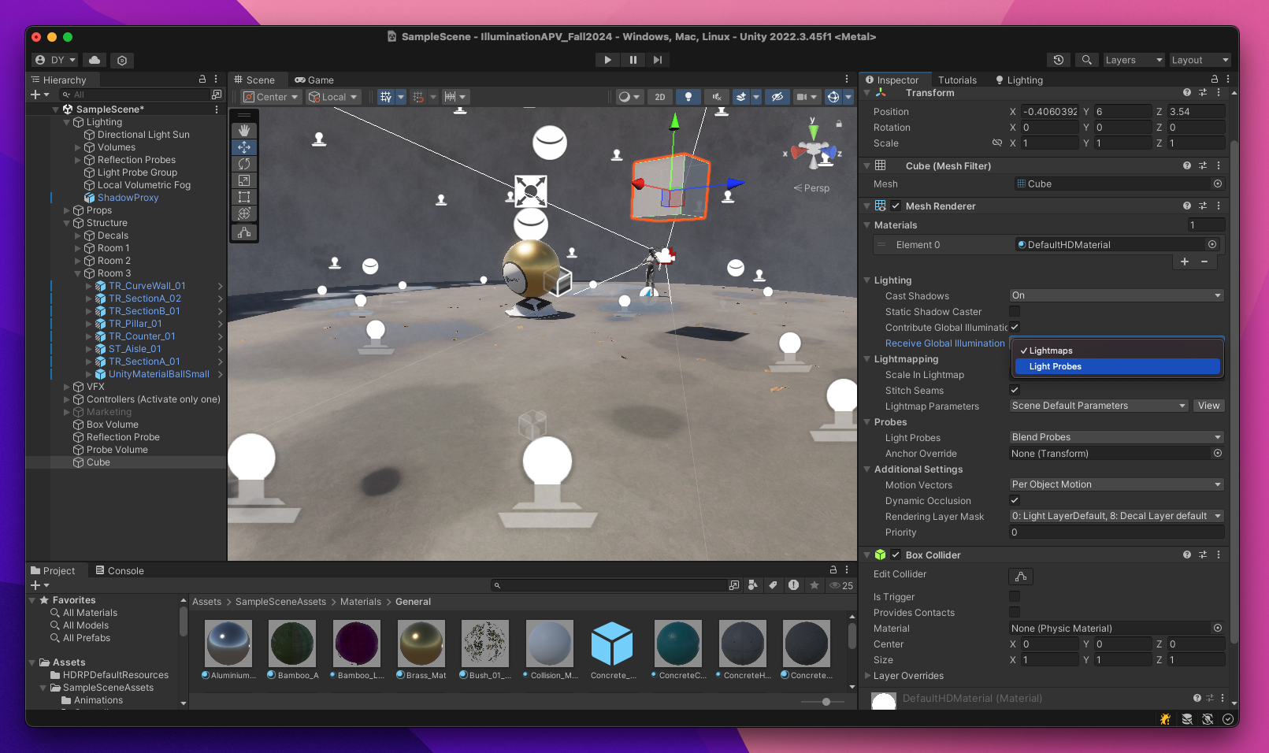Select the Transform tool
The width and height of the screenshot is (1269, 753).
pos(244,213)
